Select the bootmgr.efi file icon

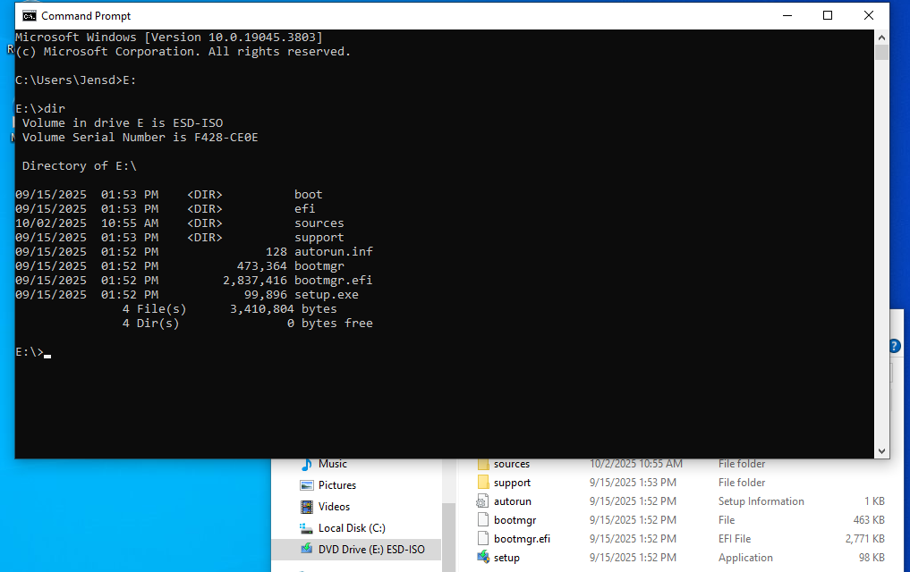pyautogui.click(x=483, y=539)
